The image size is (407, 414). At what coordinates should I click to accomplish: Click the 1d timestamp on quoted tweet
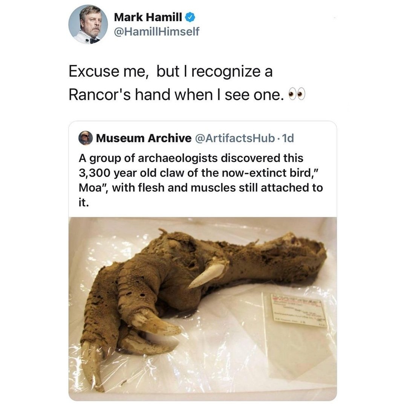[288, 138]
